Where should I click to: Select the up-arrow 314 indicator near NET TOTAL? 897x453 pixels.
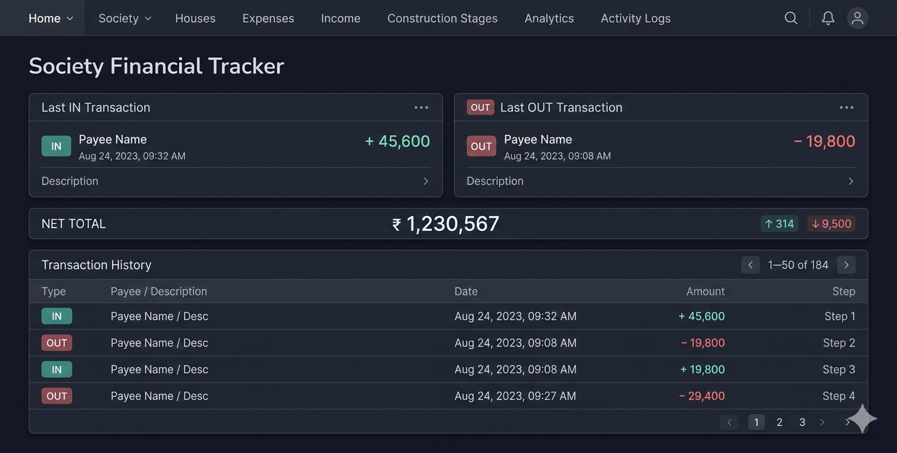(779, 223)
